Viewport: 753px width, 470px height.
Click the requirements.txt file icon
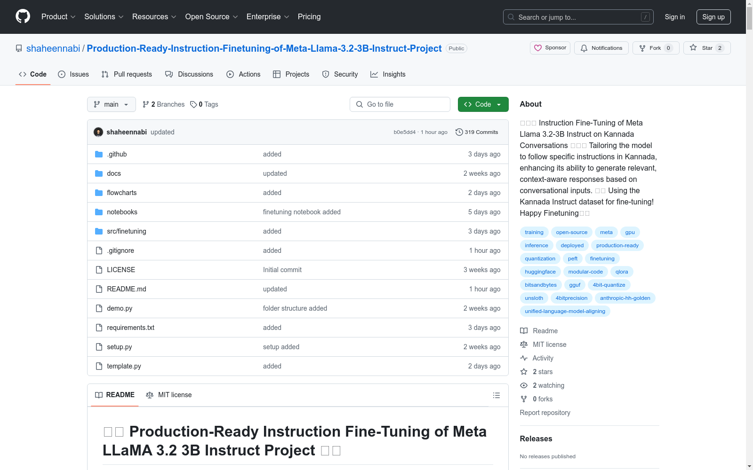99,328
